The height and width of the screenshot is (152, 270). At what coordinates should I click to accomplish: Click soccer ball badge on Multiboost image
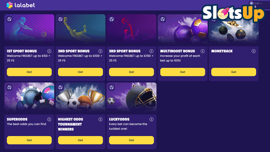[163, 19]
